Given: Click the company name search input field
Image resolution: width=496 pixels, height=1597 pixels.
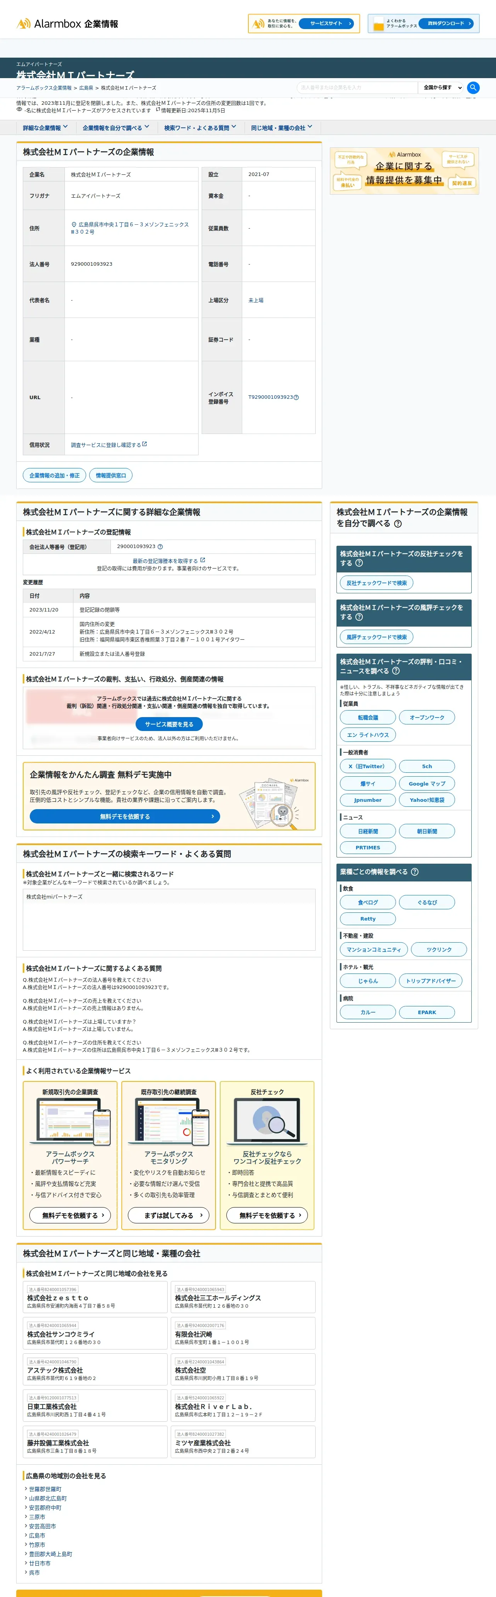Looking at the screenshot, I should (357, 87).
